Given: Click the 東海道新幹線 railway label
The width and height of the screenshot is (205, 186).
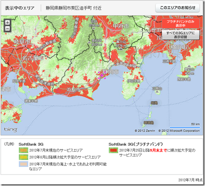Looking at the screenshot, I should tap(127, 65).
